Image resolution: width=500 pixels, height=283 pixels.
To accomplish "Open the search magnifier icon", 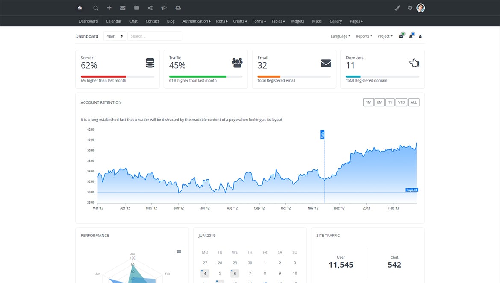I will [x=96, y=8].
